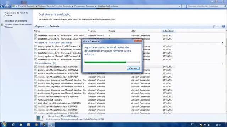Click the Desinstalar toolbar button
227x127 pixels.
[55, 26]
